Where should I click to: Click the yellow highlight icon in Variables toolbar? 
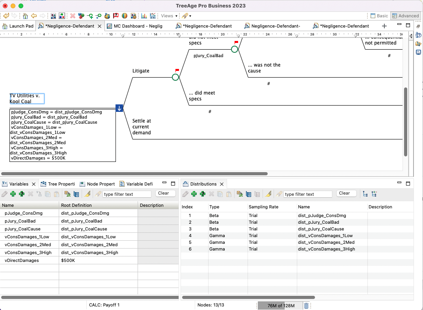point(88,194)
